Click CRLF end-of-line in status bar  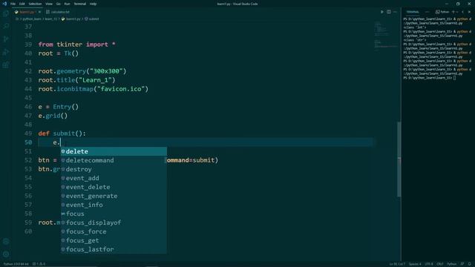pyautogui.click(x=440, y=264)
